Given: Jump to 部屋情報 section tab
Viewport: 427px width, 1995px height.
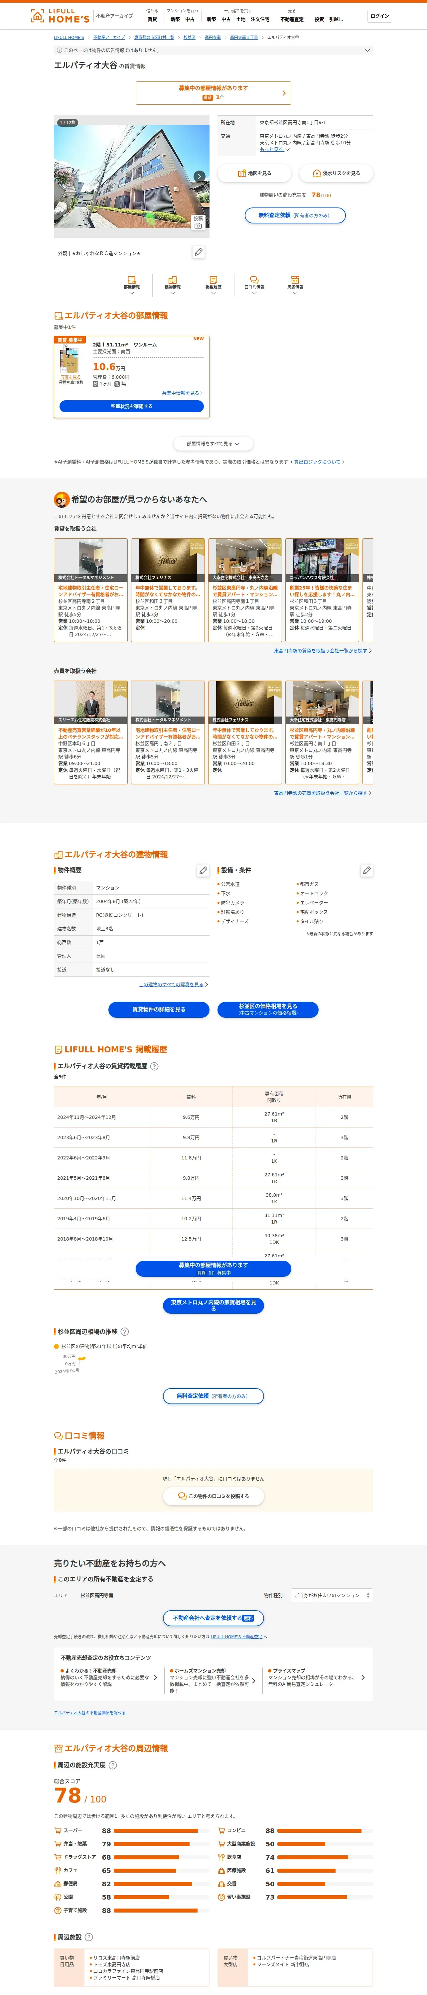Looking at the screenshot, I should tap(132, 285).
